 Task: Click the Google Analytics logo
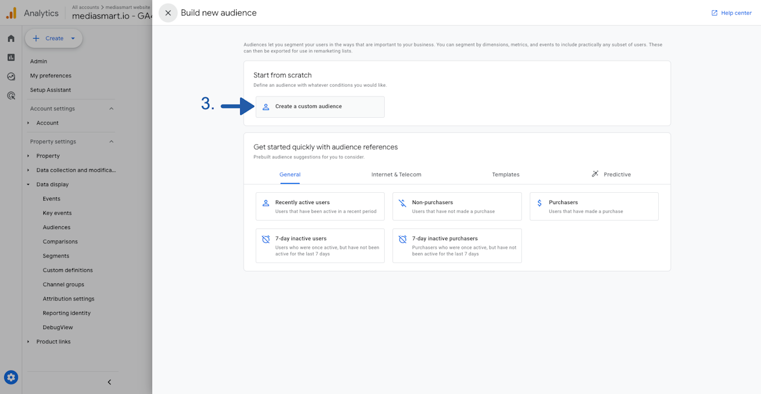(x=11, y=13)
